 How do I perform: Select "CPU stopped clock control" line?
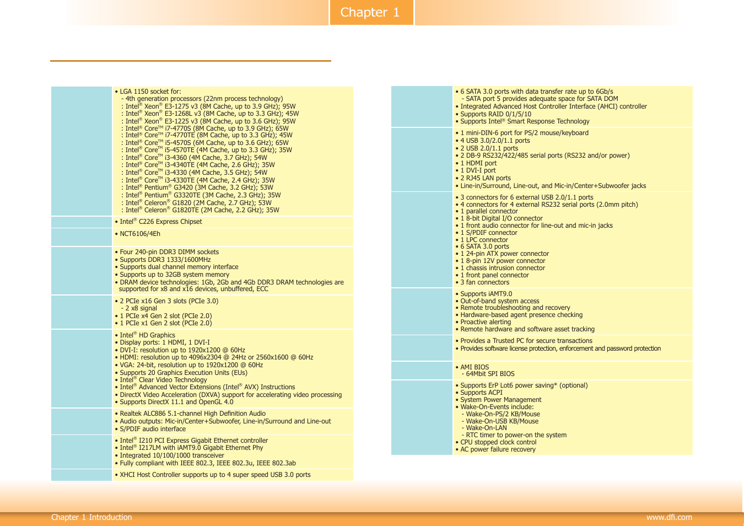coord(496,442)
